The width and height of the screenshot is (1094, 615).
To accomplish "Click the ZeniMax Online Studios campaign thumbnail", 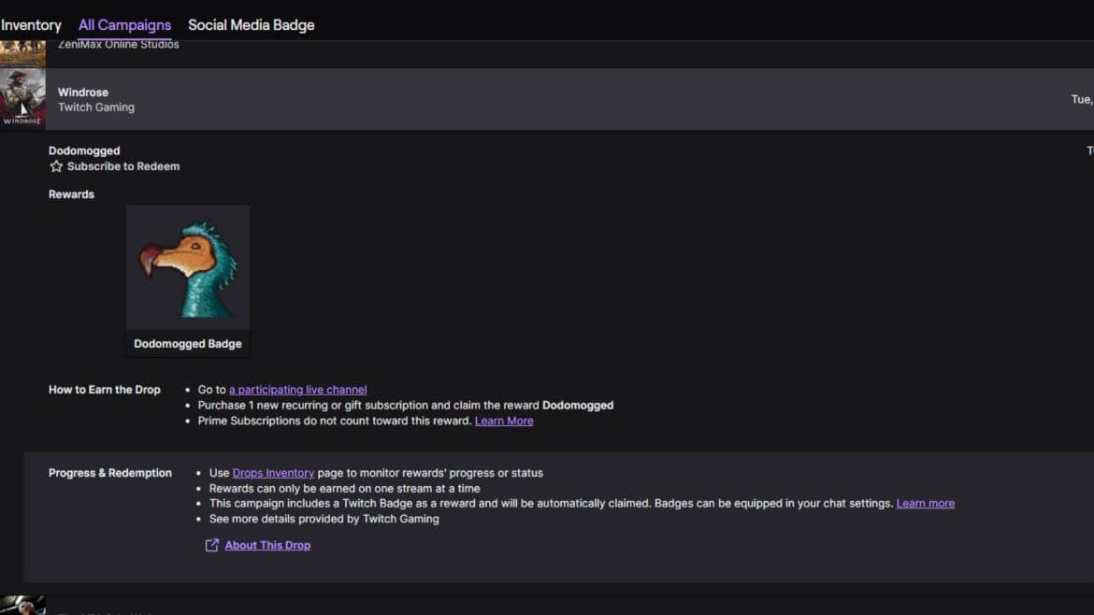I will [22, 52].
